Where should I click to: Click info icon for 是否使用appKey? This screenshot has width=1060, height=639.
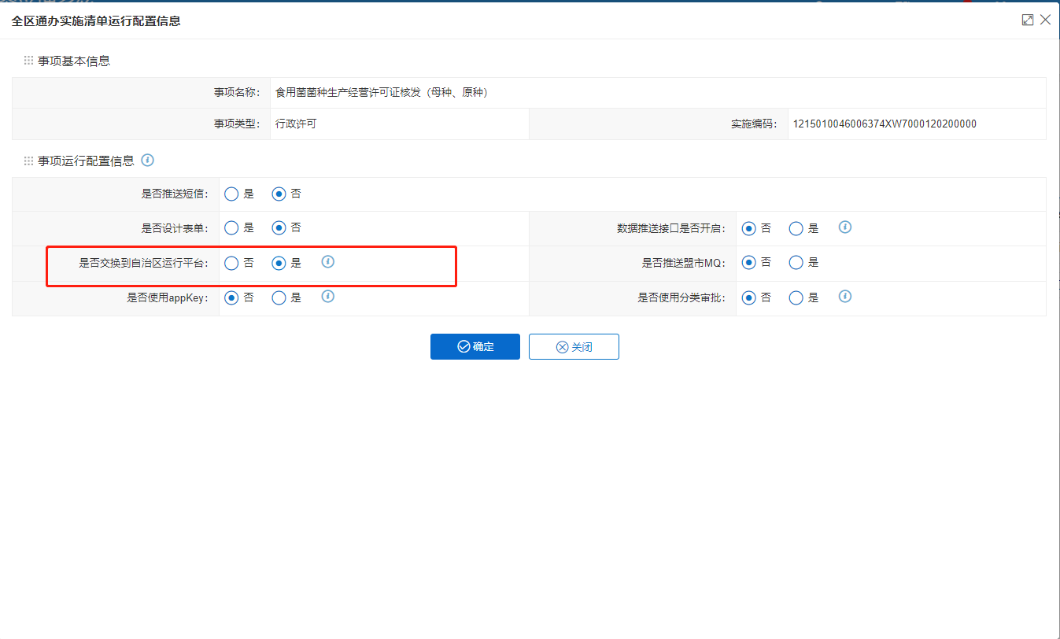(x=328, y=297)
